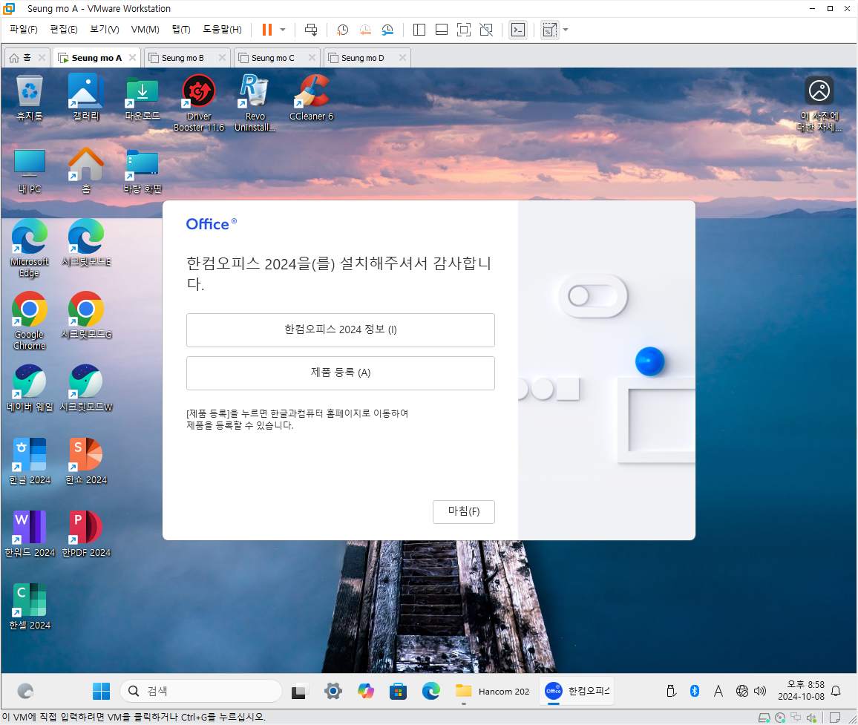Open the clock showing 오후 8:58
The image size is (858, 725).
(x=801, y=691)
